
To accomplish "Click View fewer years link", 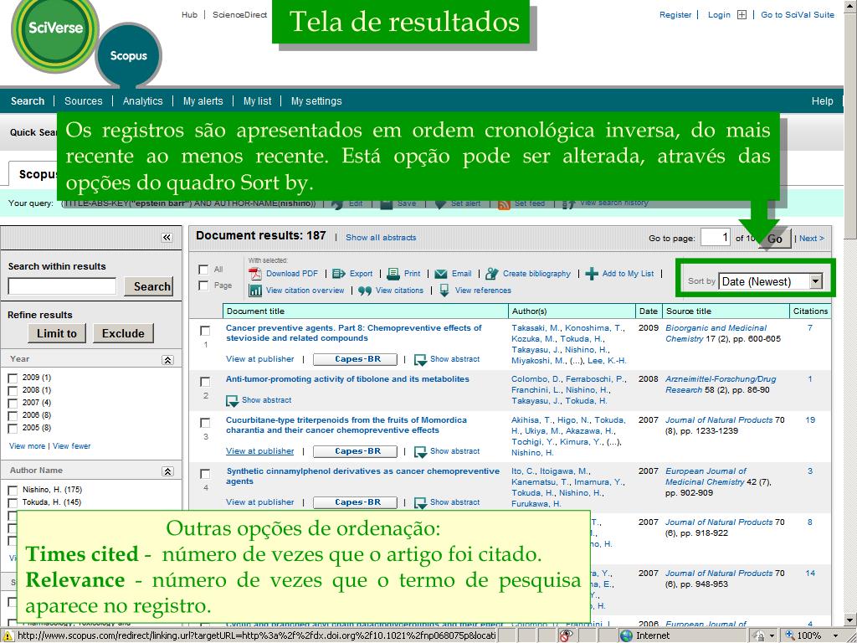I will (x=72, y=446).
